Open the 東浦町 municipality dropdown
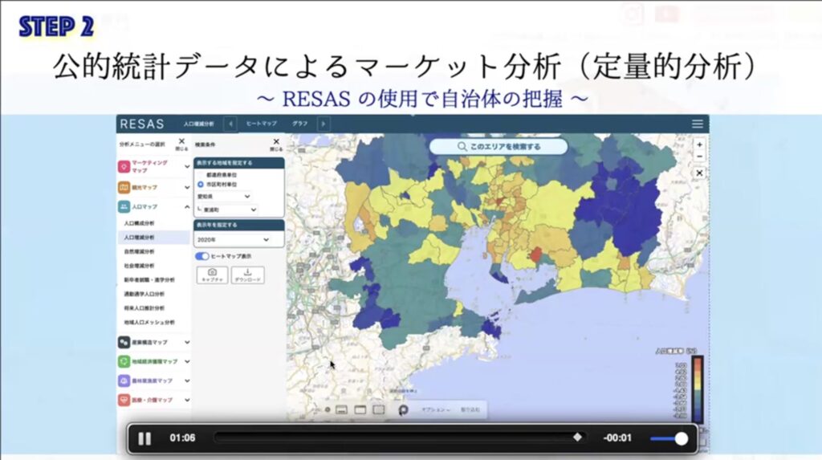This screenshot has height=460, width=822. pos(230,210)
